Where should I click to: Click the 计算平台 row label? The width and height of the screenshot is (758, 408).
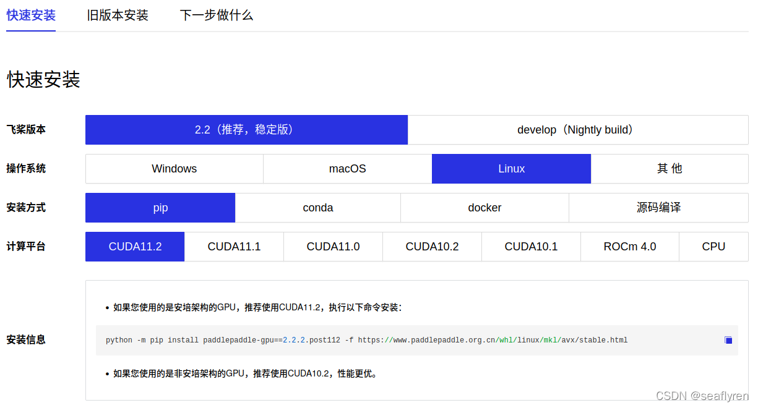point(26,247)
